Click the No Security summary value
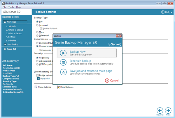The width and height of the screenshot is (175, 118). 8,84
